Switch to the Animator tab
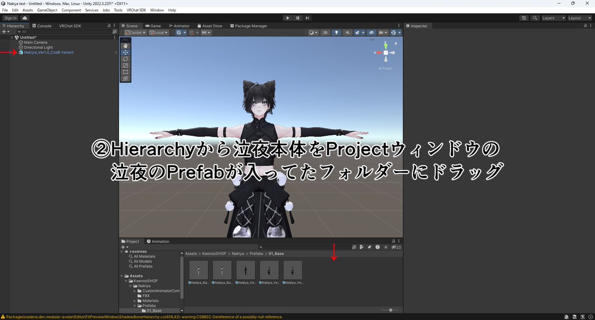595x320 pixels. coord(179,26)
